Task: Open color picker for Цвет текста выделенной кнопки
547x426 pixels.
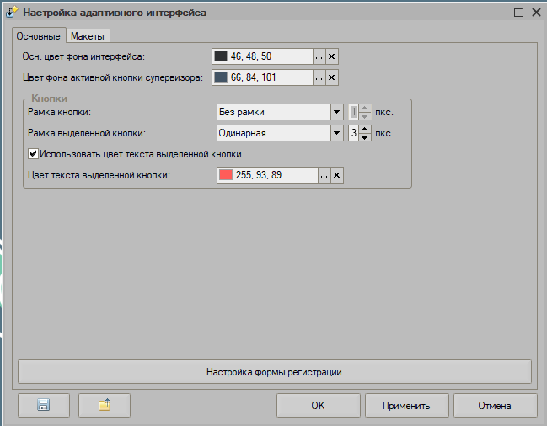Action: pyautogui.click(x=324, y=175)
